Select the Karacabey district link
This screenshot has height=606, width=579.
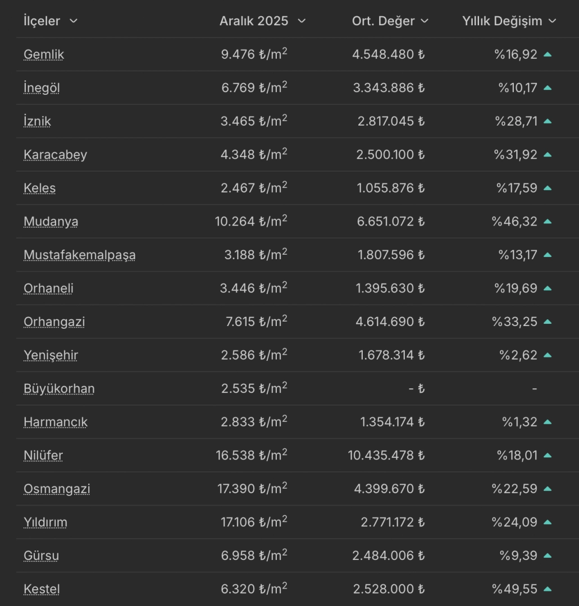tap(55, 155)
